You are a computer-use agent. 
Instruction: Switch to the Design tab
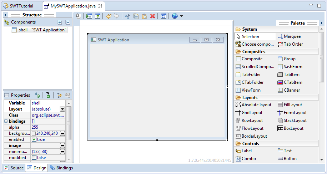36,168
